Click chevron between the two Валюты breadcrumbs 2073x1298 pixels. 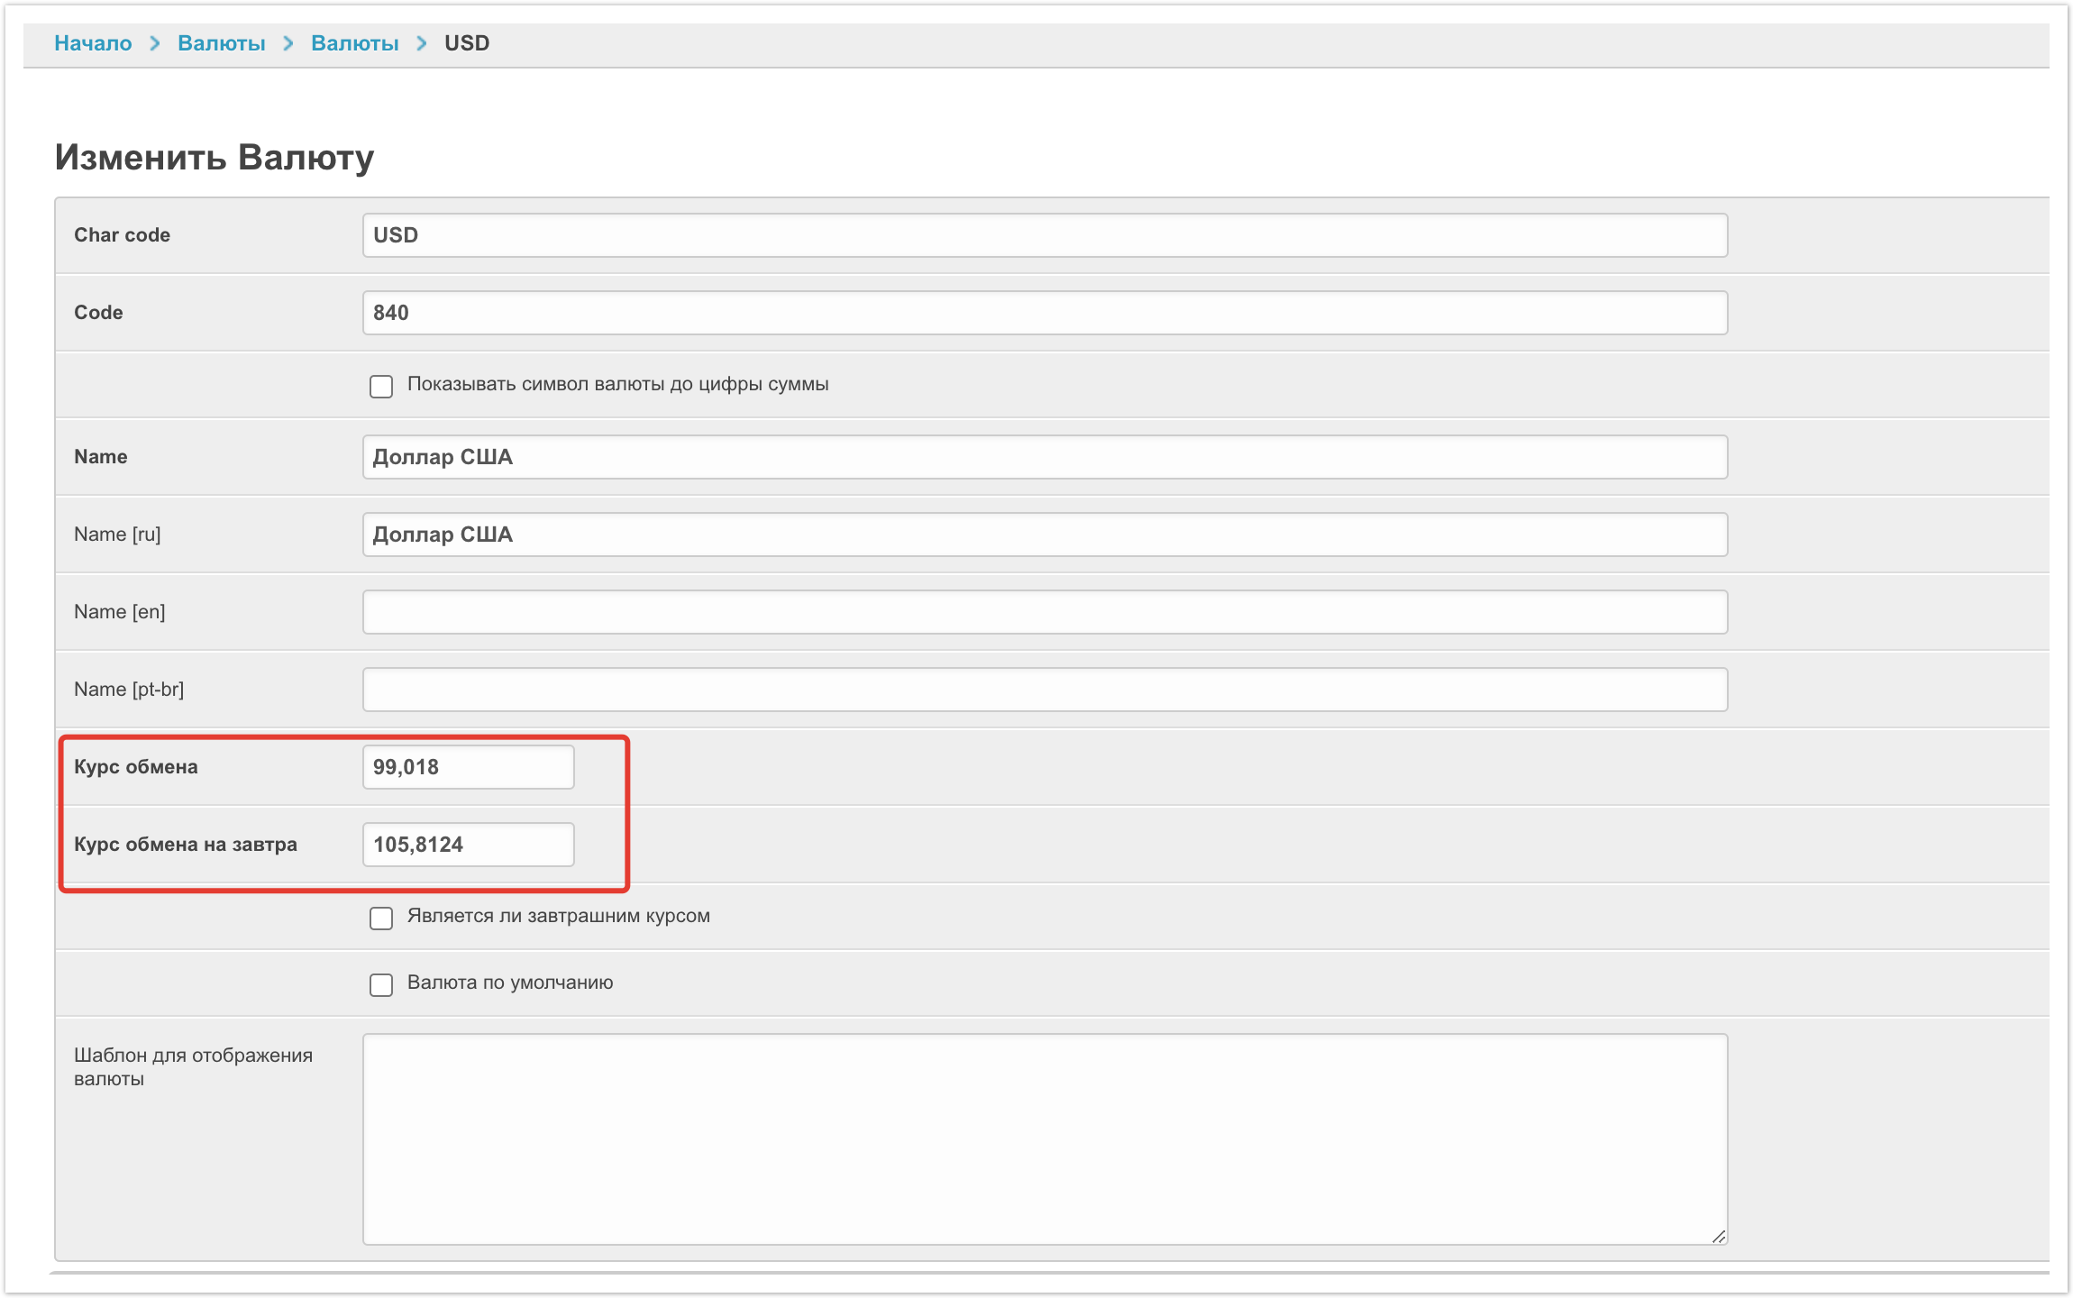point(288,43)
